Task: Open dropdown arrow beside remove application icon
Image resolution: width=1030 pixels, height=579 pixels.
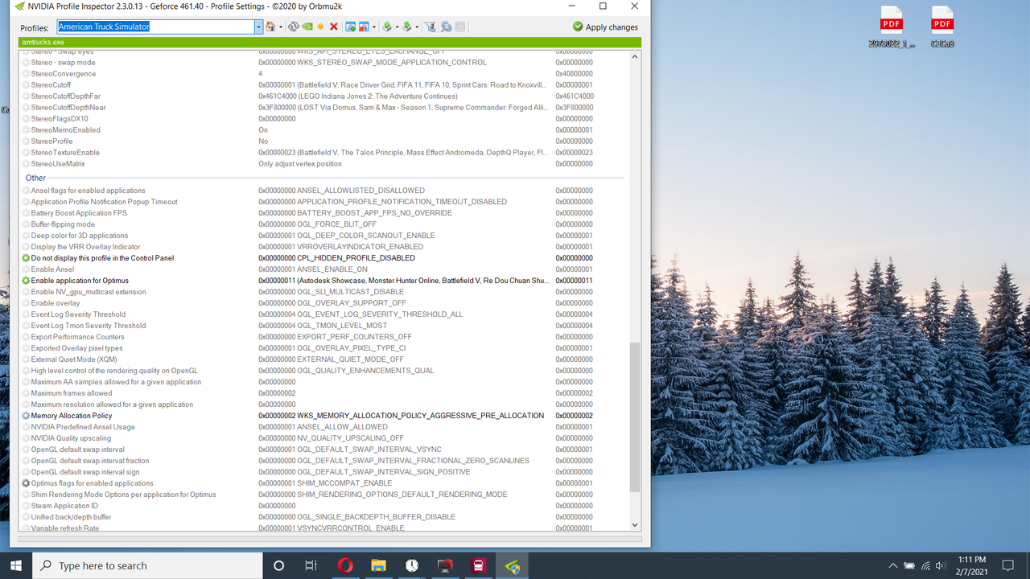Action: (x=374, y=27)
